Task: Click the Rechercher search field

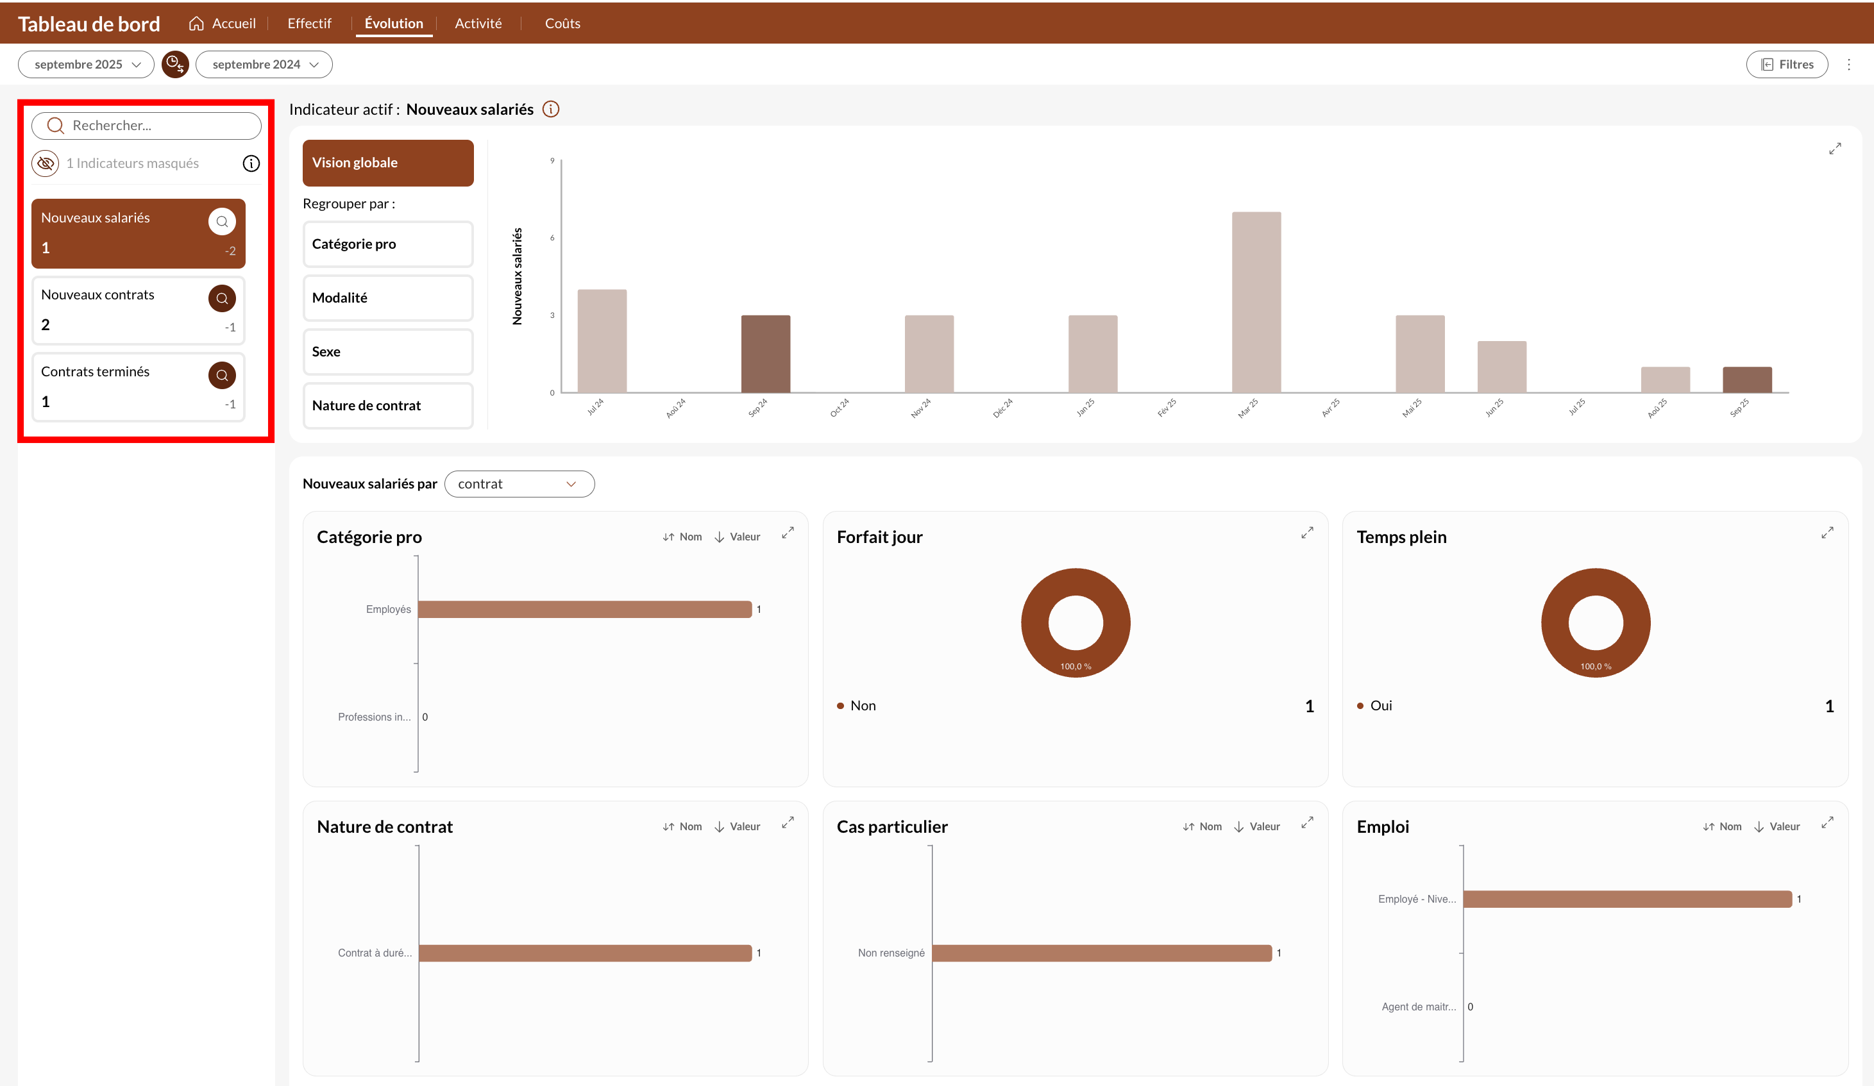Action: (146, 126)
